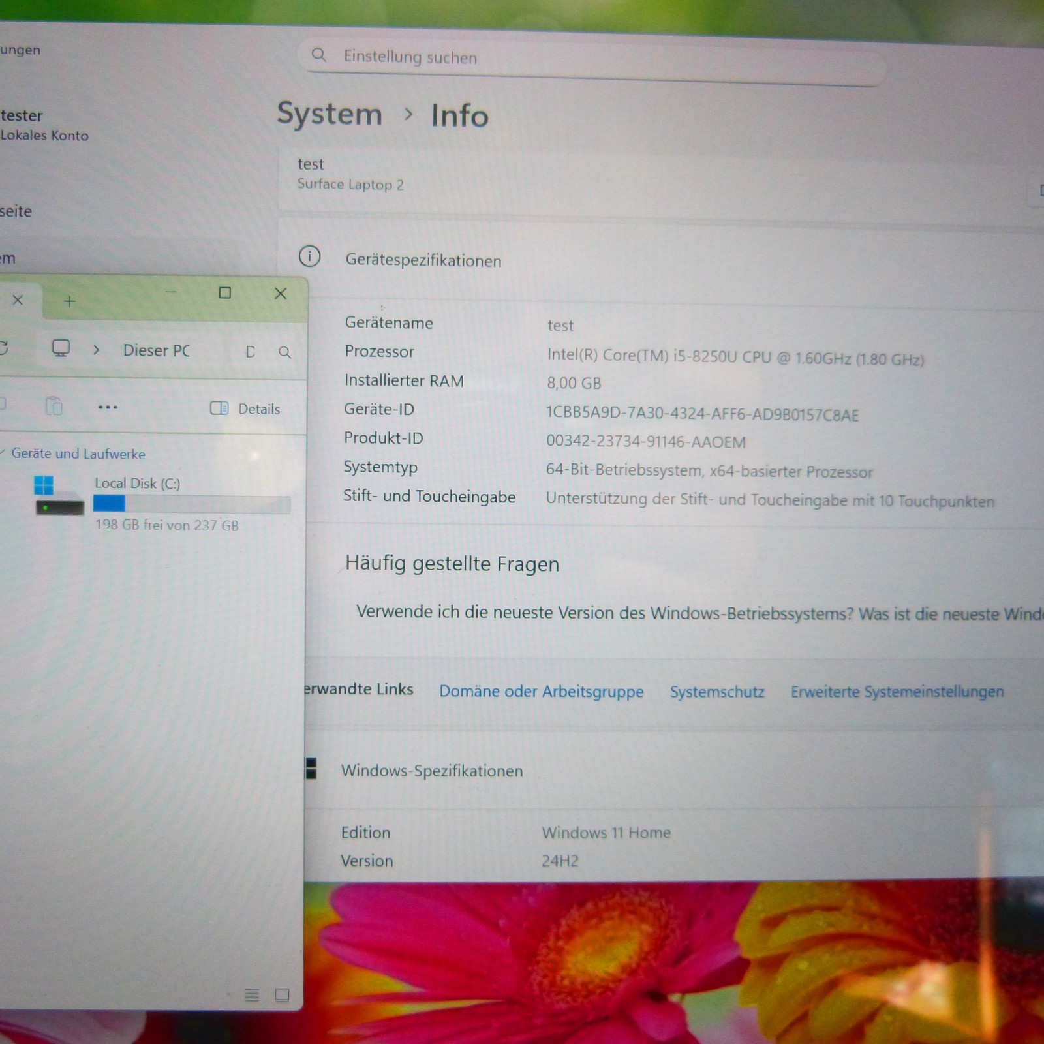The image size is (1044, 1044).
Task: Close the current File Explorer tab
Action: click(18, 300)
